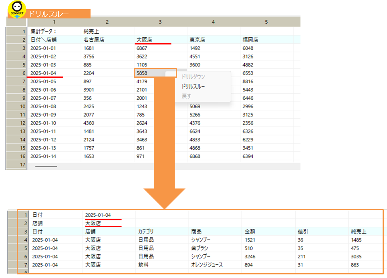Select the カテゴリ header in the detail table
The width and height of the screenshot is (387, 278).
[x=162, y=232]
